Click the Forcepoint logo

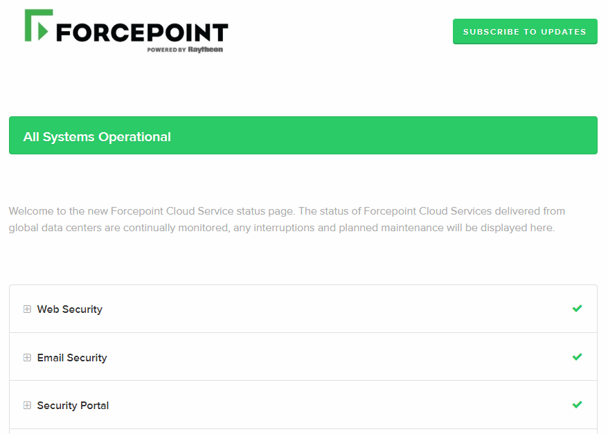tap(127, 31)
